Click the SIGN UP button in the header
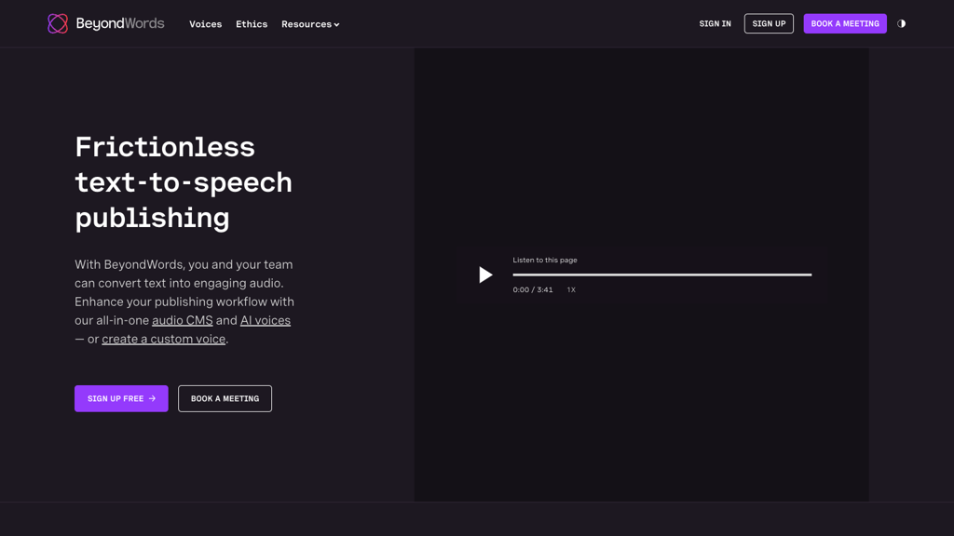954x536 pixels. click(769, 23)
